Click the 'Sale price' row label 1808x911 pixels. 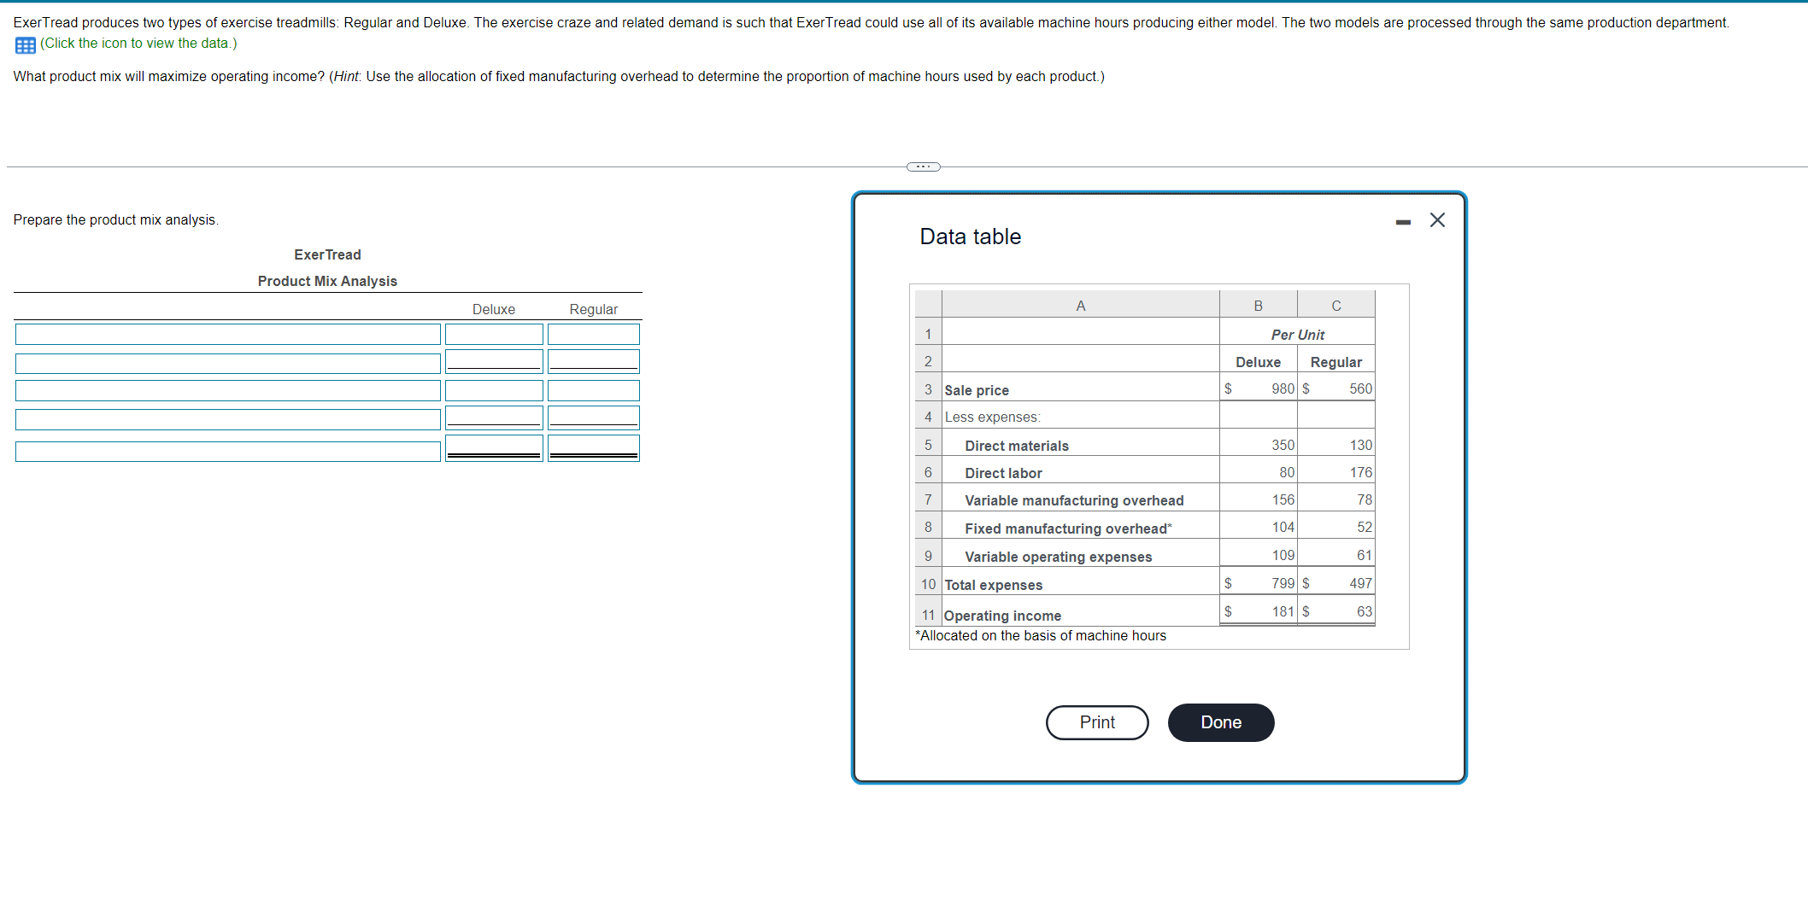tap(977, 390)
